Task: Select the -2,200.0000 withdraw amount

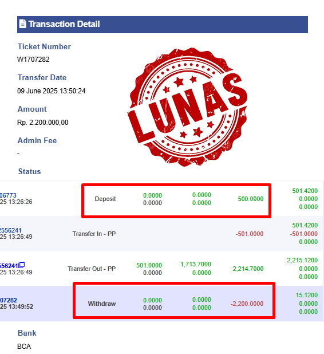Action: point(247,304)
